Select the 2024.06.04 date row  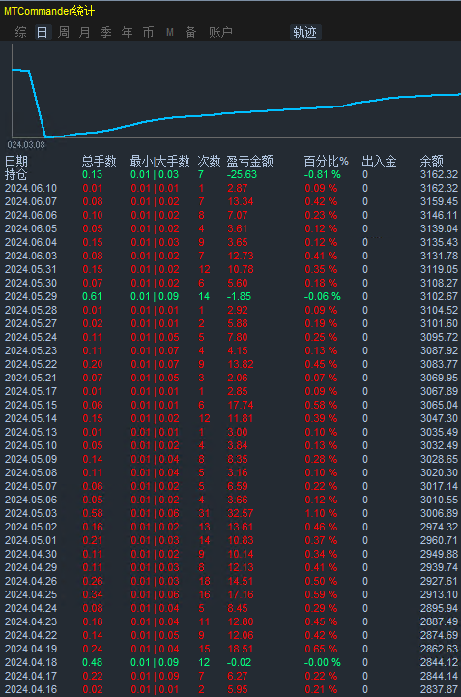tap(230, 242)
